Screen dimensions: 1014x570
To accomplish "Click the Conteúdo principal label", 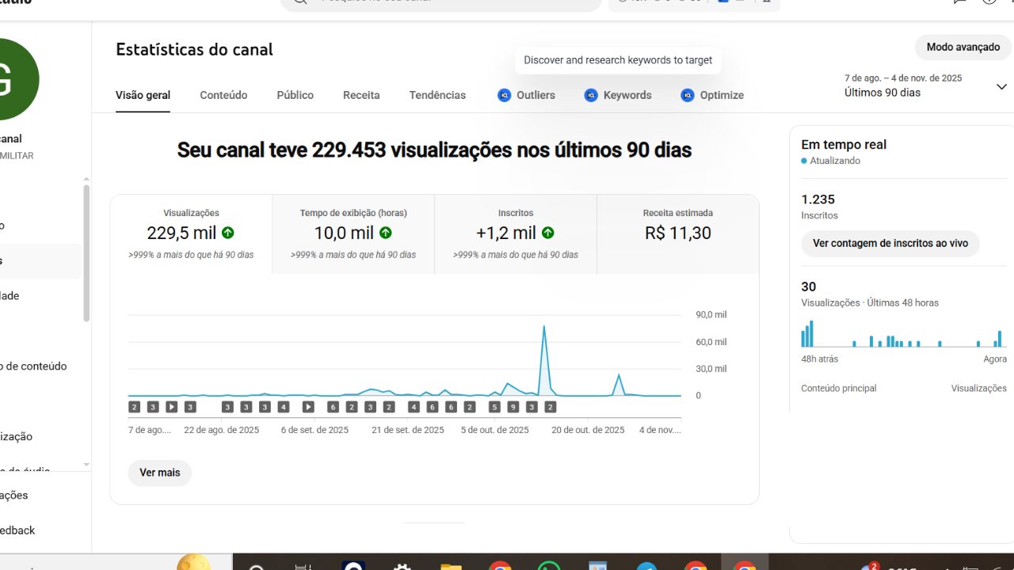I will pos(839,389).
